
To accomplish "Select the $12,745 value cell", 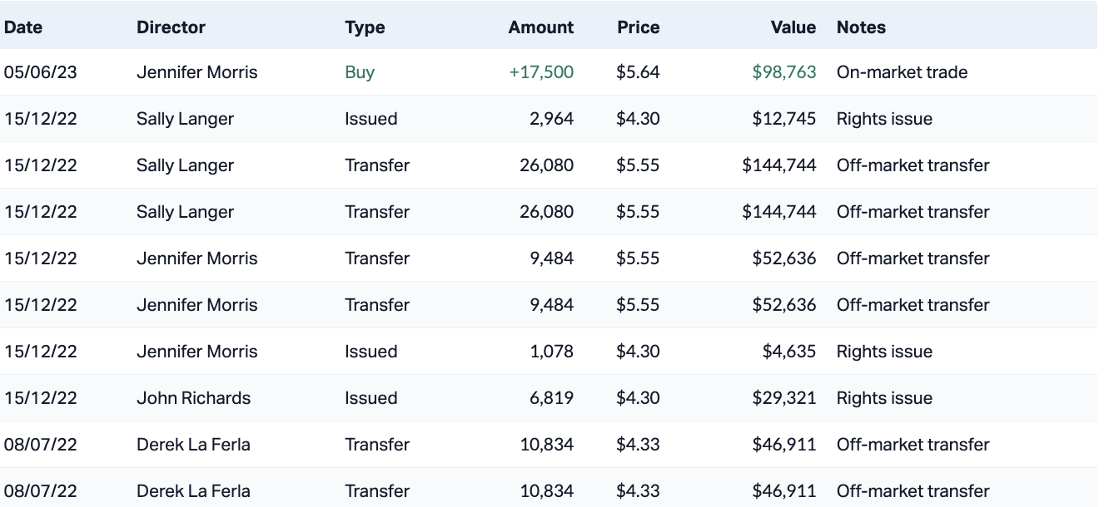I will click(x=783, y=119).
